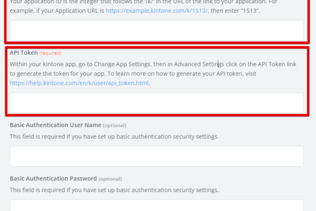Image resolution: width=316 pixels, height=211 pixels.
Task: Click the help text under the Password label
Action: pyautogui.click(x=114, y=190)
